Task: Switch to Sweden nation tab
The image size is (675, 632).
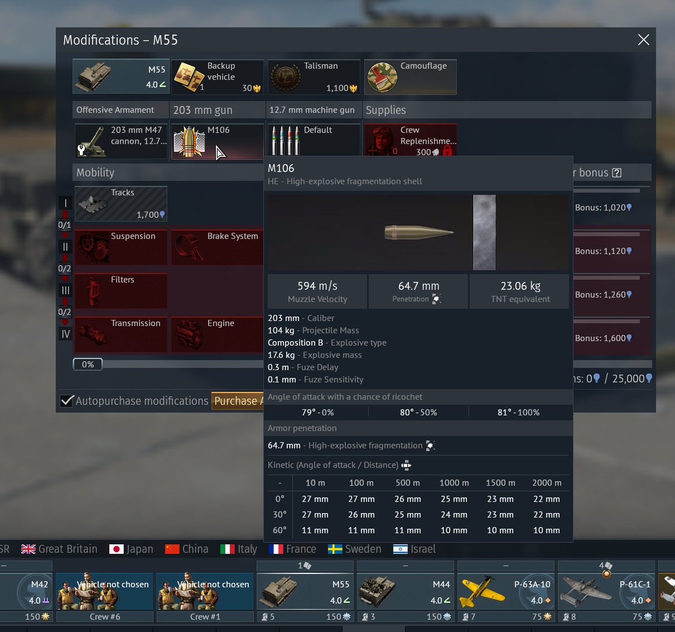Action: click(354, 549)
